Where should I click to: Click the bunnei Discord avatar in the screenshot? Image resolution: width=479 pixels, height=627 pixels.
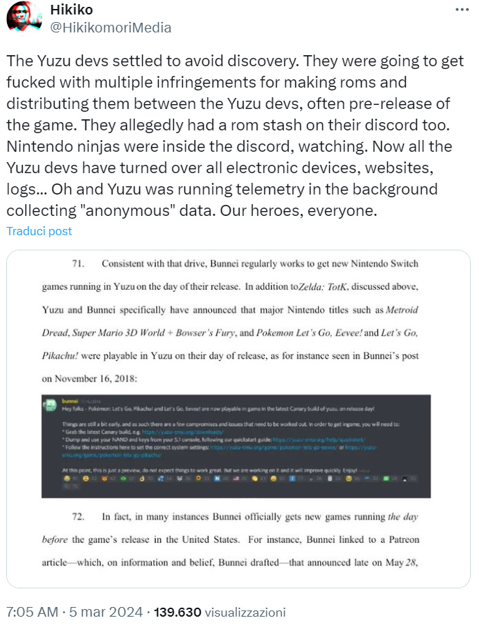(49, 403)
